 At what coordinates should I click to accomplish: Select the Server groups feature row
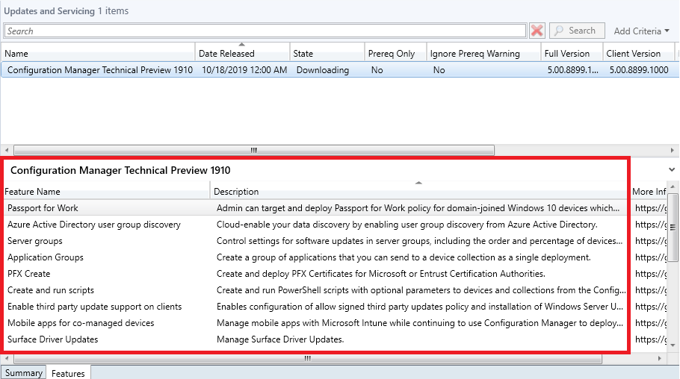pos(35,241)
